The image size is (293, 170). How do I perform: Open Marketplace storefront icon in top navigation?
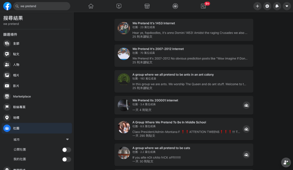(x=147, y=6)
